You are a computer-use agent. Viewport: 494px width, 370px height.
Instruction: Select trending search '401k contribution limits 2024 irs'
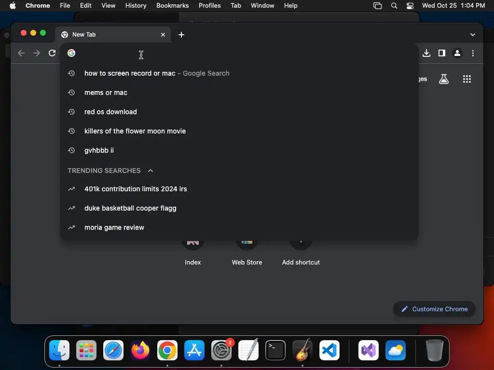pos(239,189)
